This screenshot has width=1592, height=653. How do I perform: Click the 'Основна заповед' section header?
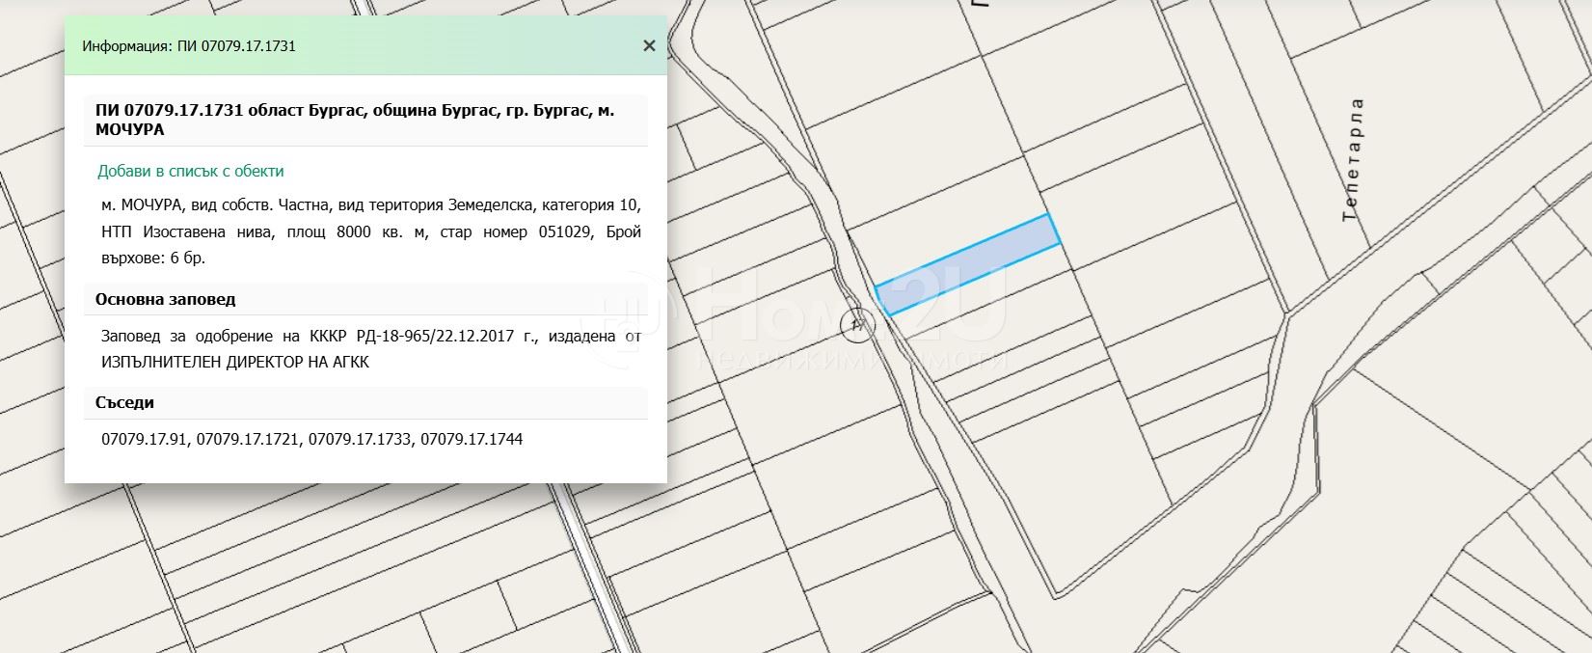click(165, 299)
